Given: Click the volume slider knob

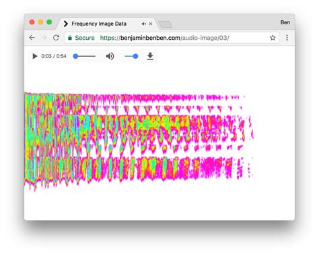Looking at the screenshot, I should pos(135,56).
